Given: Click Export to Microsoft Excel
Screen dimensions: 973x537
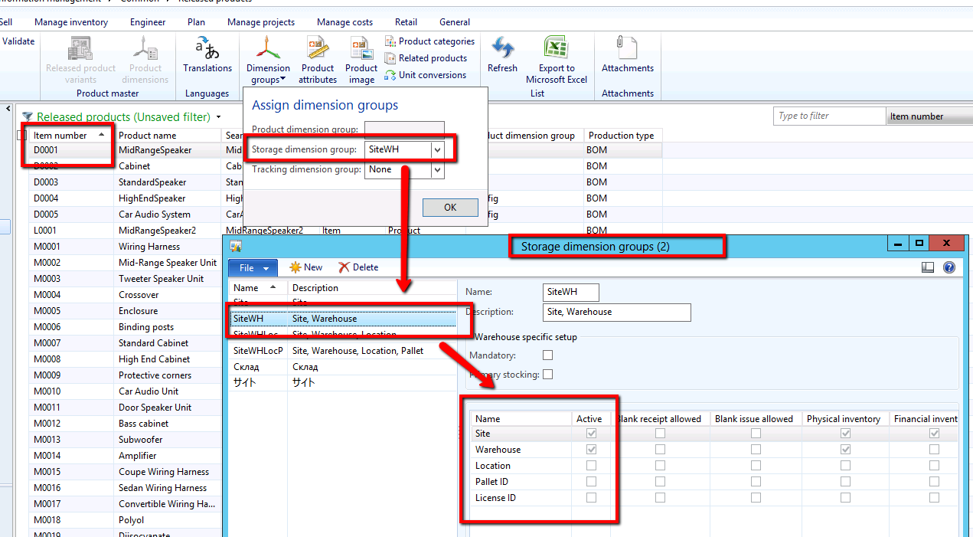Looking at the screenshot, I should [556, 57].
